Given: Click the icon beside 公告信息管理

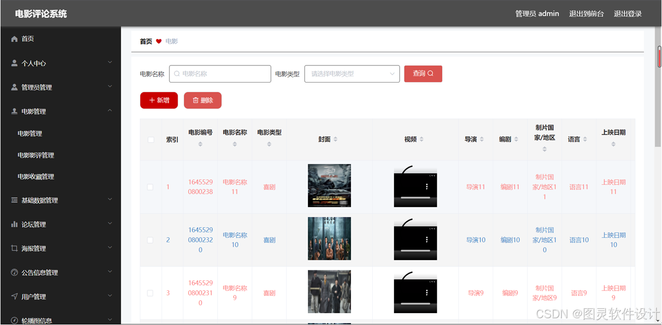Looking at the screenshot, I should (15, 272).
